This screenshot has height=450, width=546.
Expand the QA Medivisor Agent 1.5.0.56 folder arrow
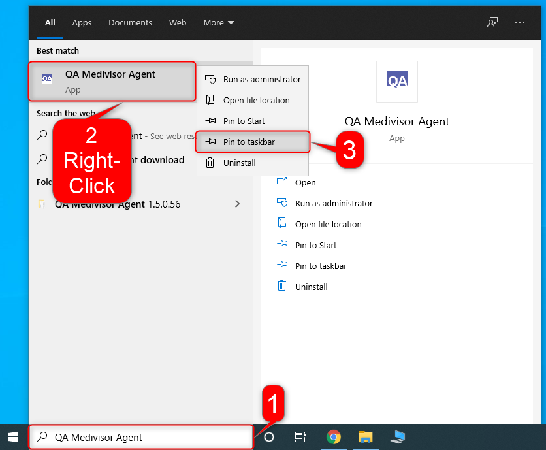point(238,204)
